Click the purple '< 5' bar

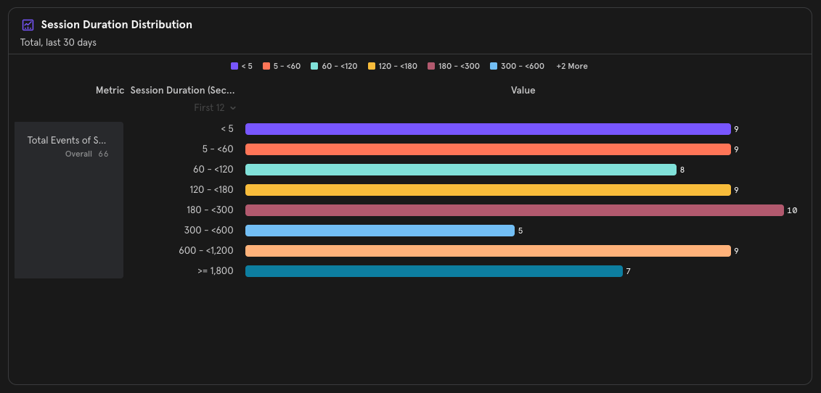click(488, 129)
